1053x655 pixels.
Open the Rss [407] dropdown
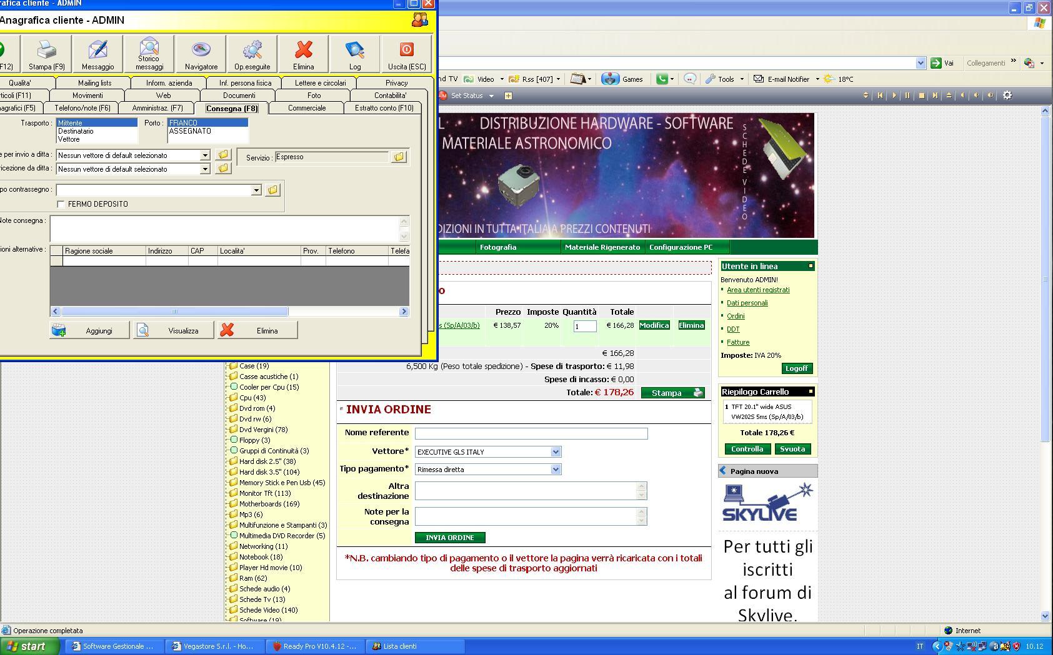coord(558,79)
